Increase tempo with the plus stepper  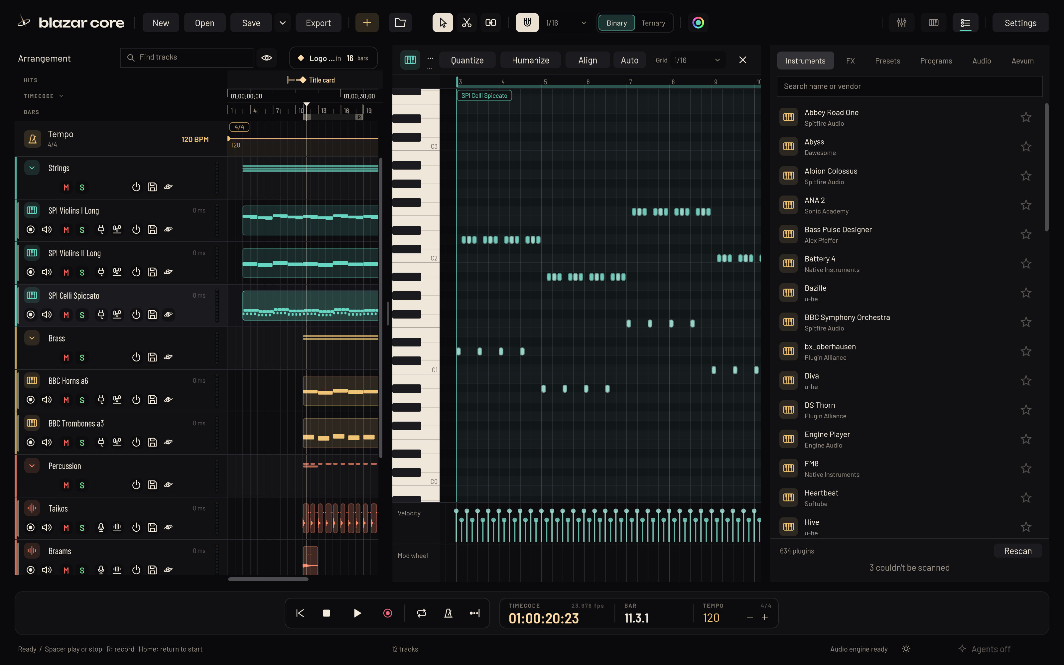click(765, 617)
